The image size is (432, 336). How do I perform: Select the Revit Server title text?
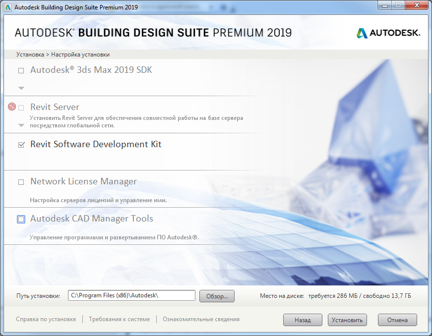(55, 107)
